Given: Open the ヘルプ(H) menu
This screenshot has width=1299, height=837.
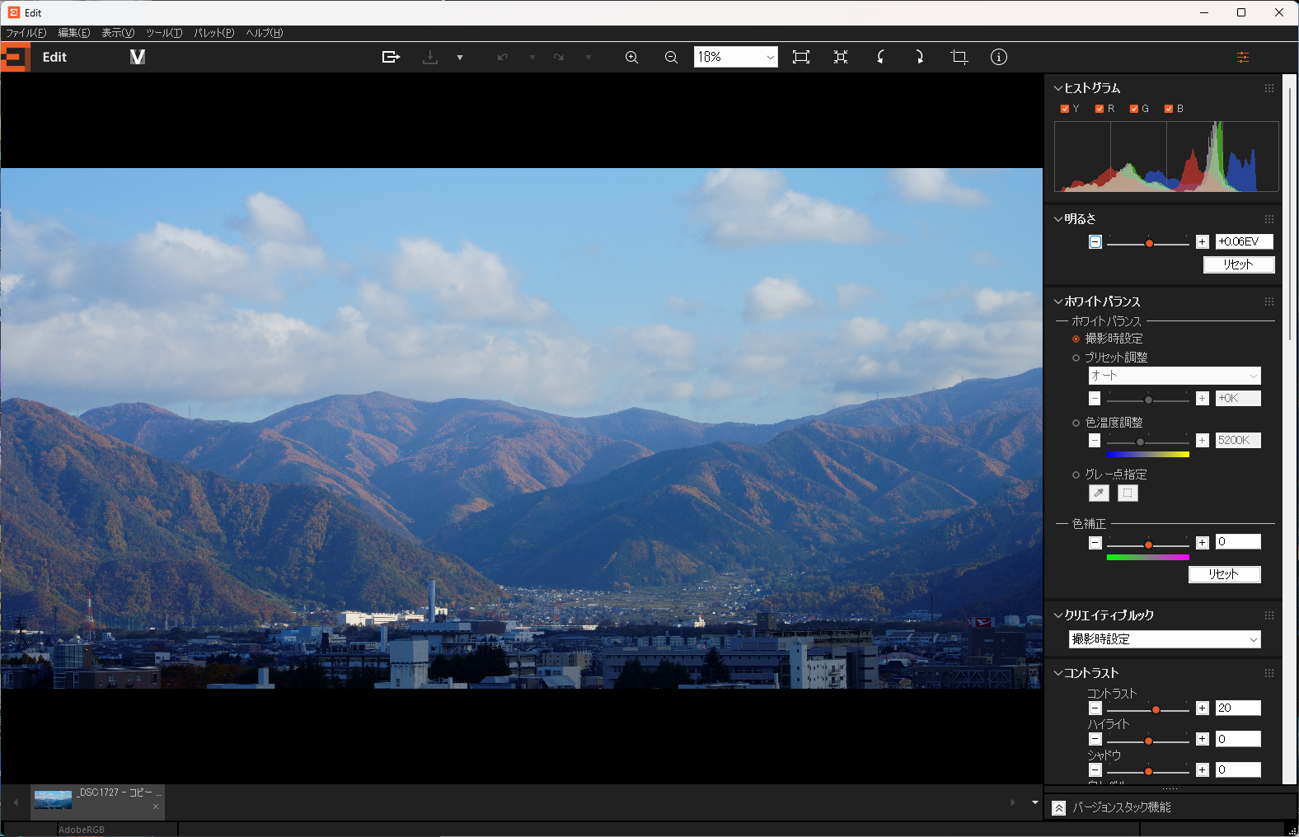Looking at the screenshot, I should (265, 33).
